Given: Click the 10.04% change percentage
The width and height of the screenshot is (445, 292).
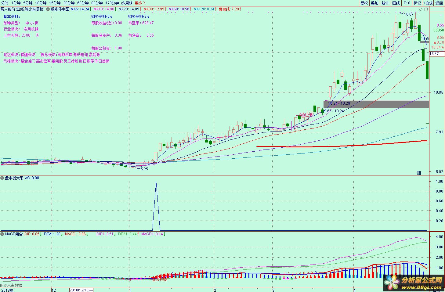Looking at the screenshot, I should (437, 48).
